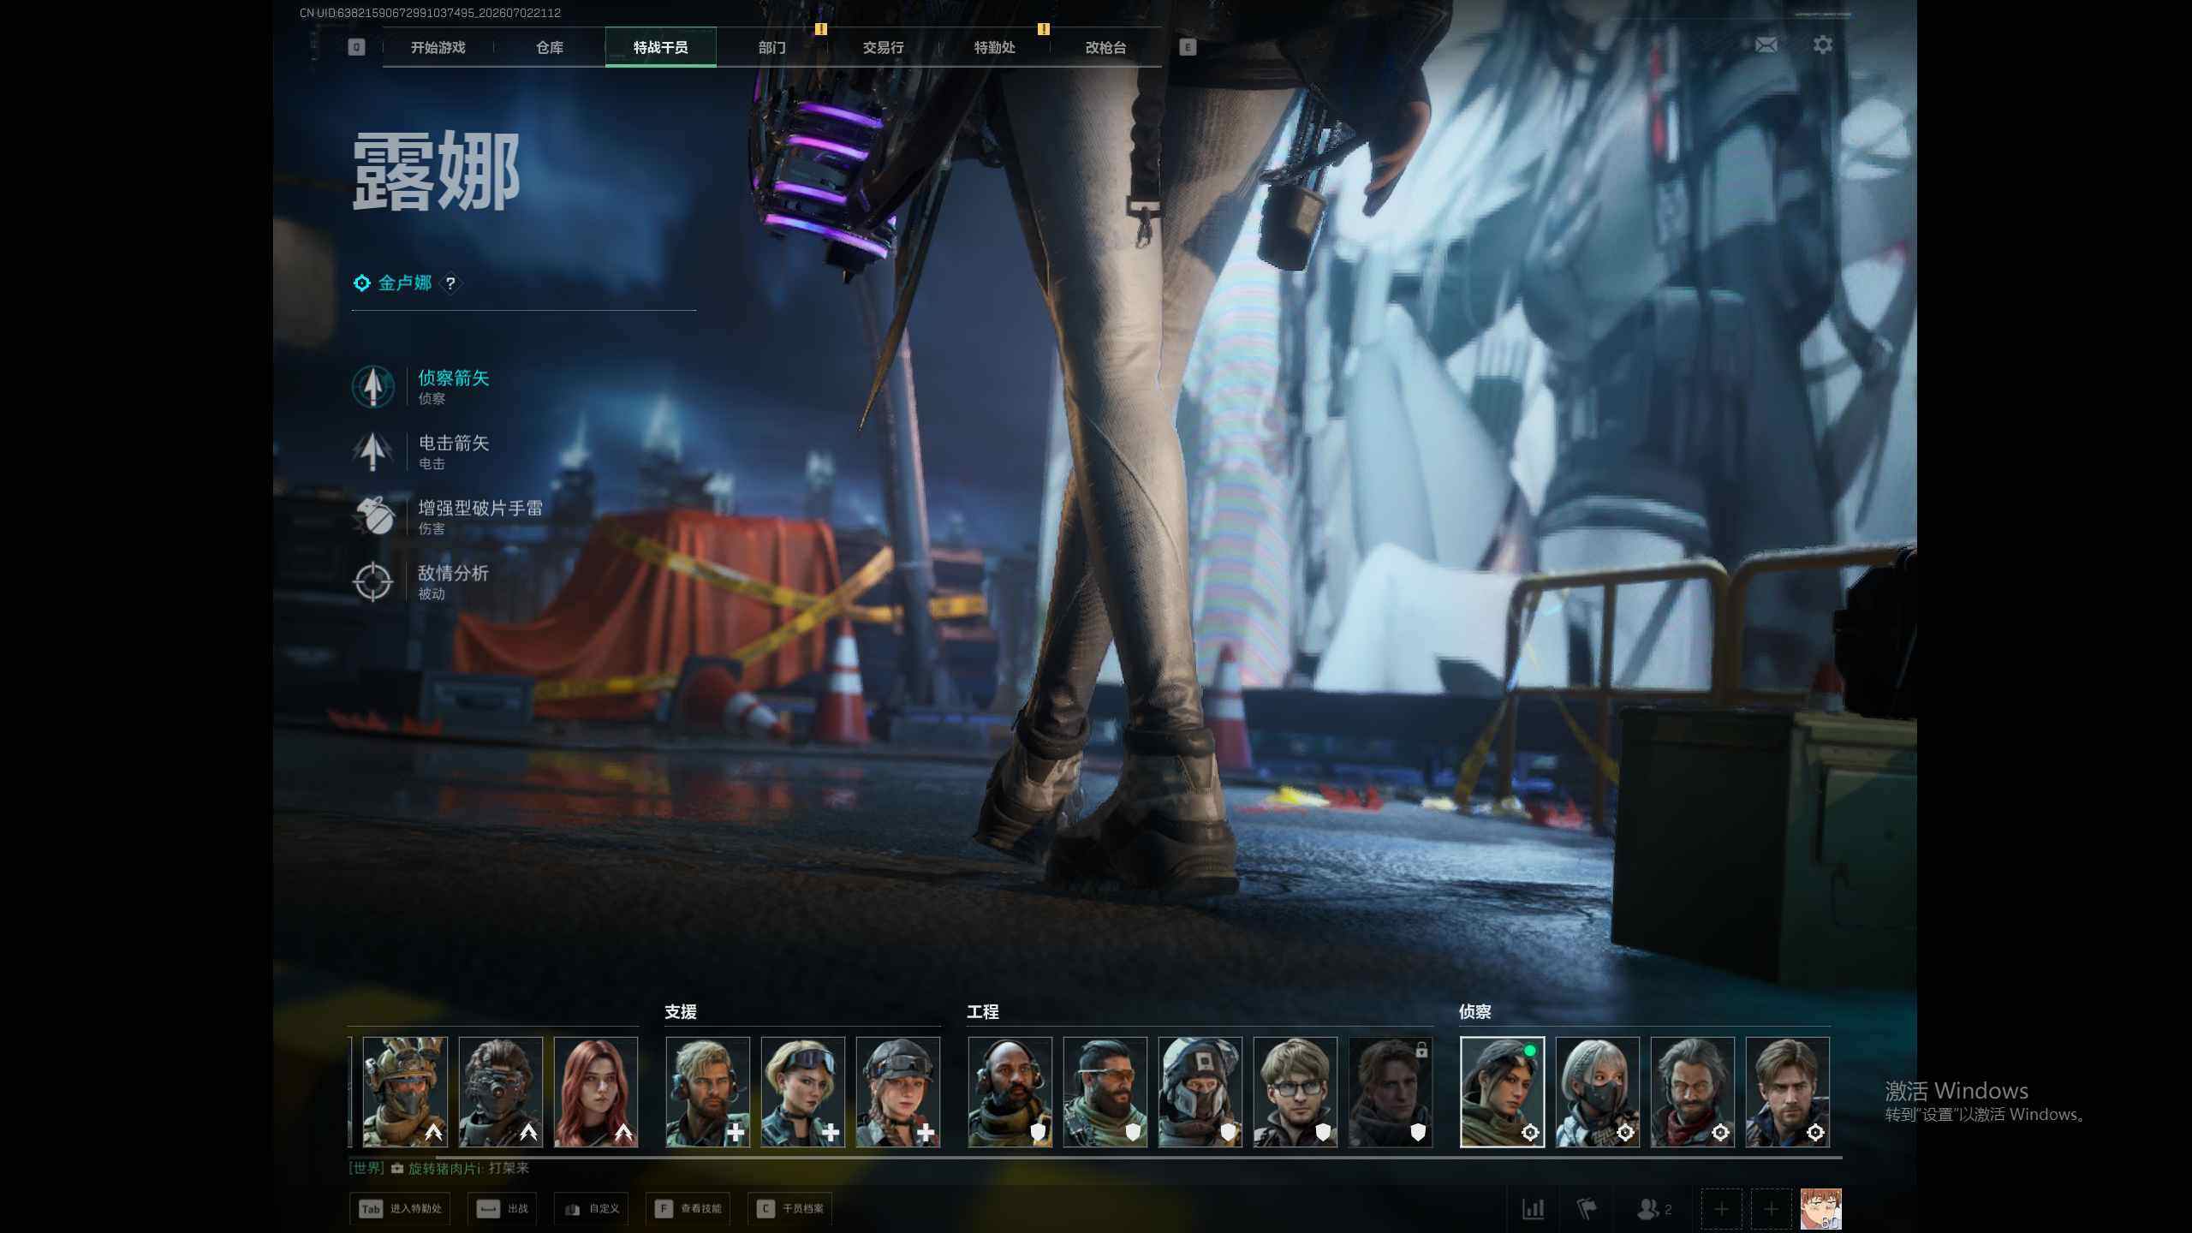Open the statistics bar chart icon
Image resolution: width=2192 pixels, height=1233 pixels.
pos(1533,1209)
